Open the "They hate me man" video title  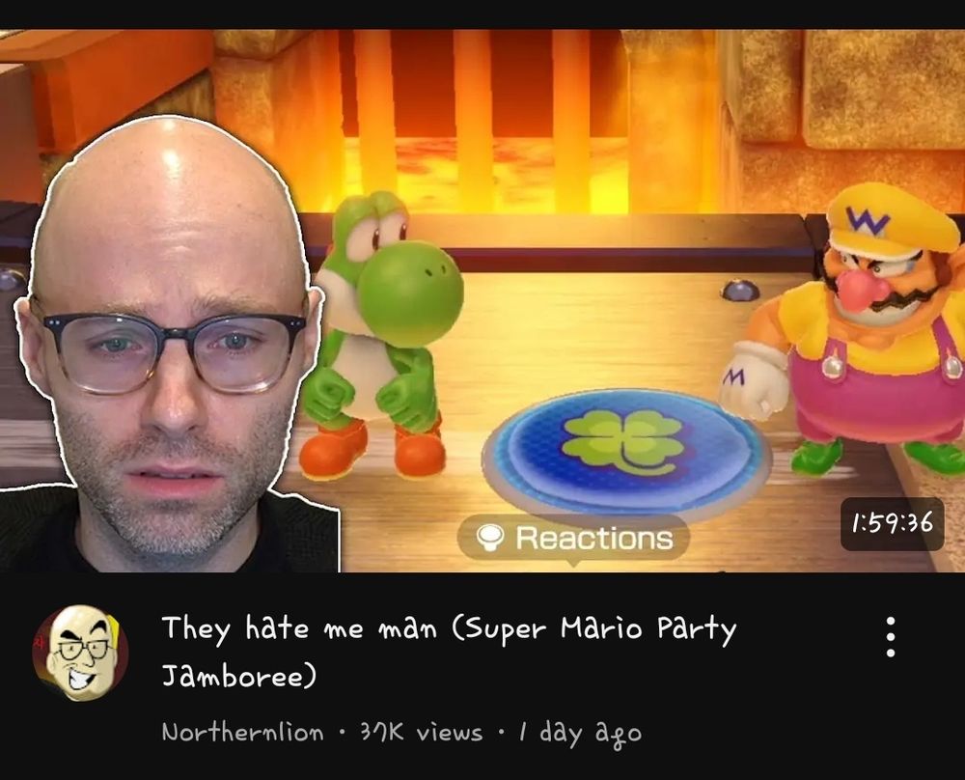tap(449, 628)
